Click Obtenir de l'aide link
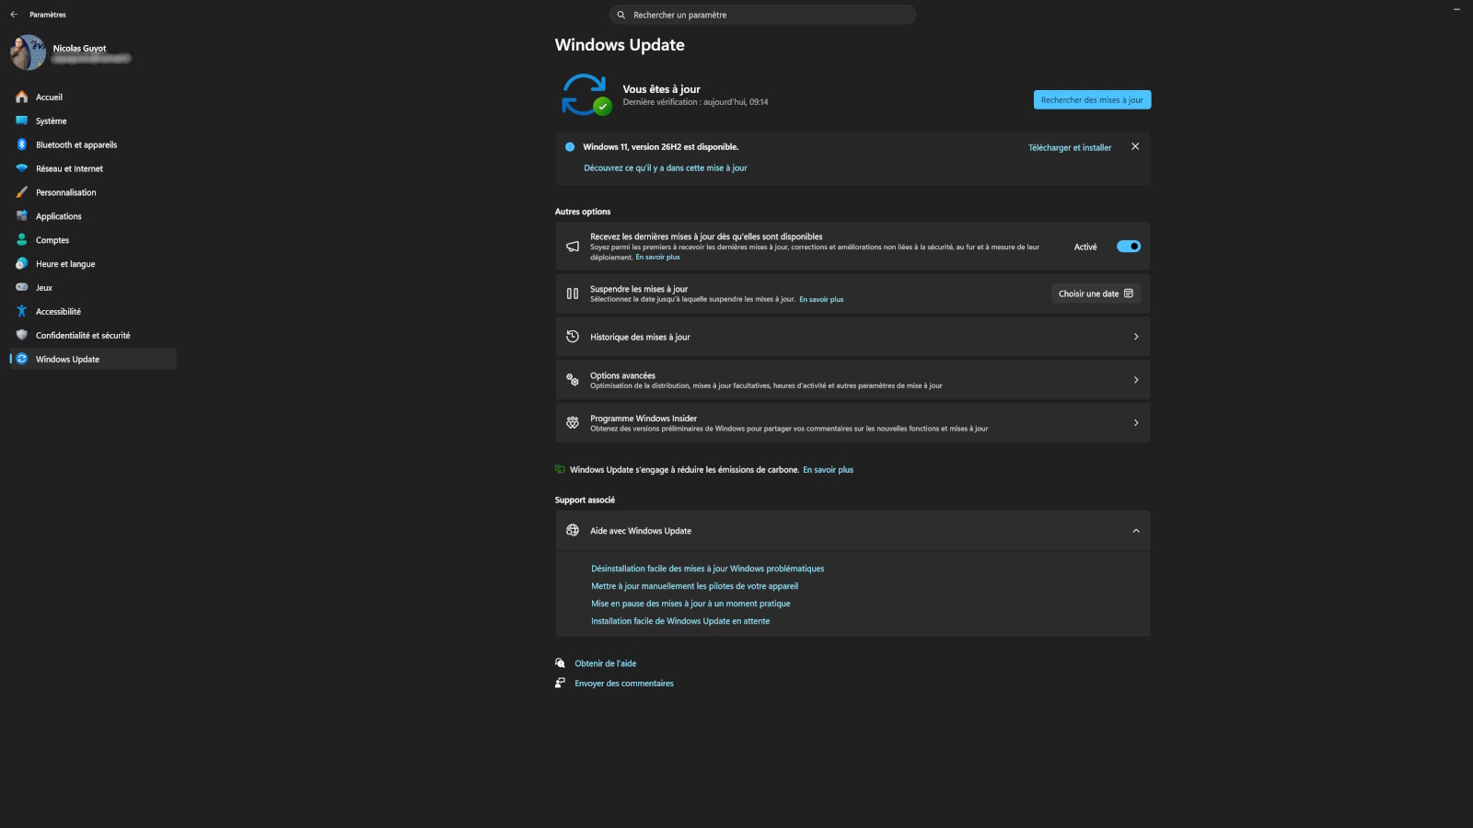The image size is (1473, 828). (x=605, y=663)
